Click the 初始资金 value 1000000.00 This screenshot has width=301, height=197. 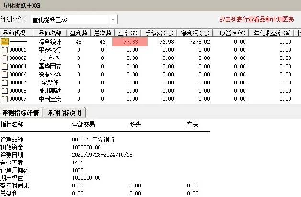point(87,148)
